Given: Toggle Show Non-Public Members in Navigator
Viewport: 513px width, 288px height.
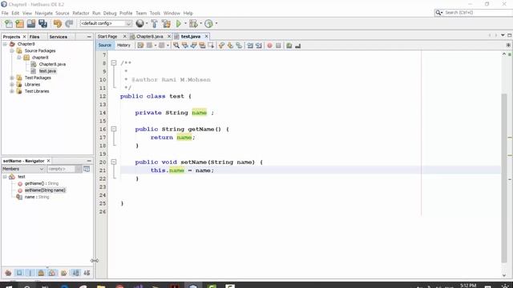Looking at the screenshot, I should (x=41, y=273).
